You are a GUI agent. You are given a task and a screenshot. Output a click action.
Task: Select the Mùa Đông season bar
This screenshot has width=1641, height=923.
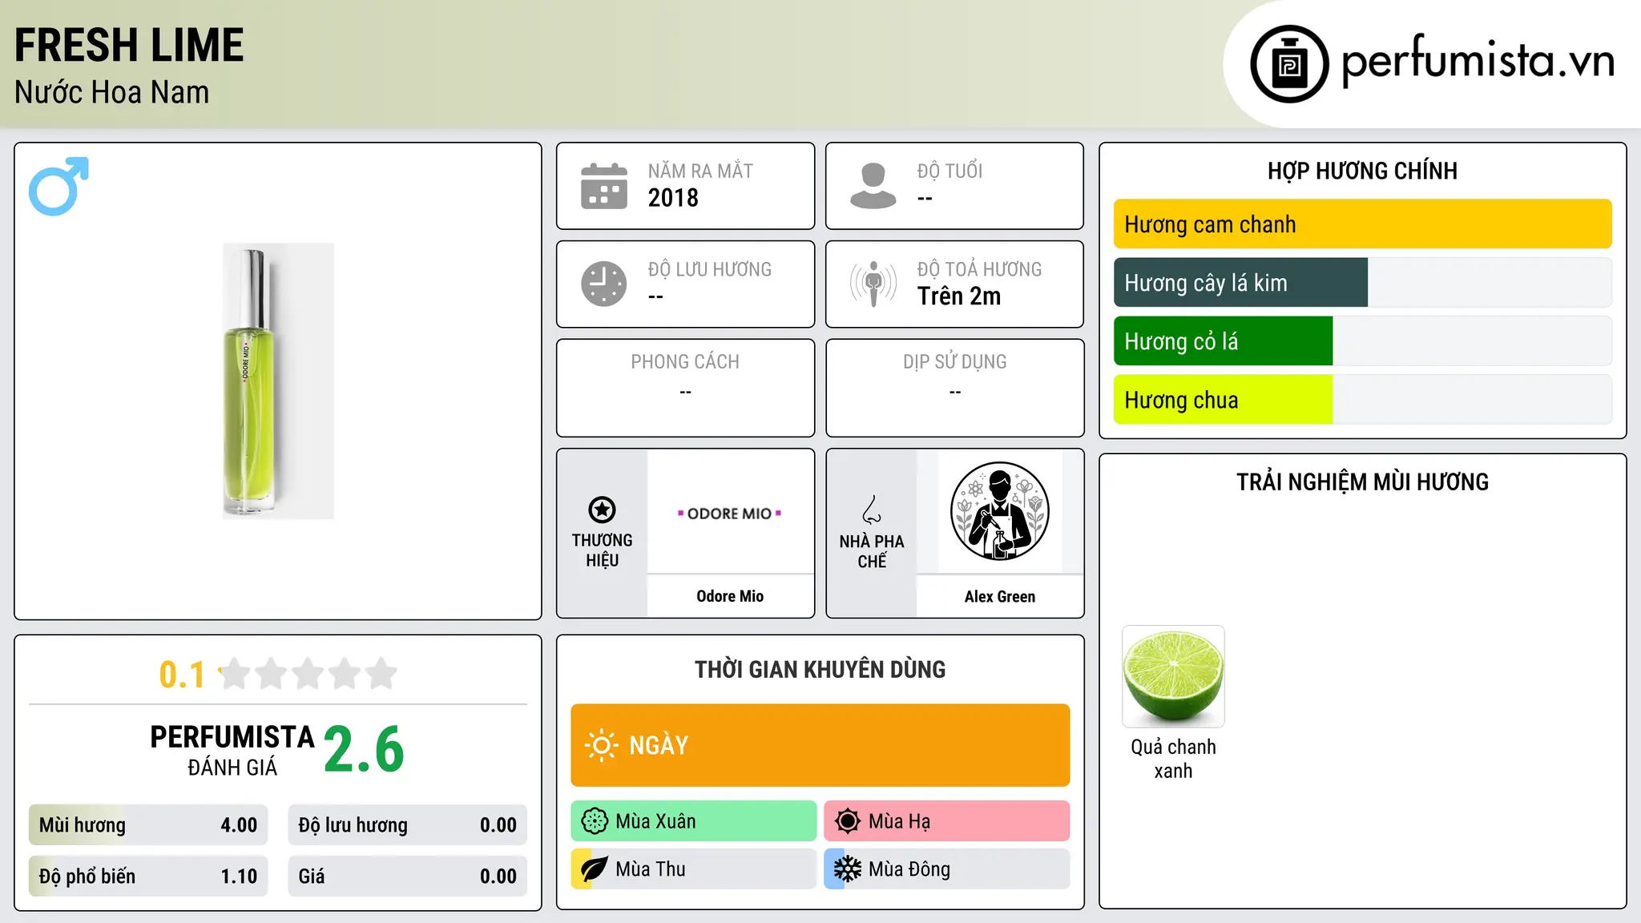pyautogui.click(x=947, y=869)
